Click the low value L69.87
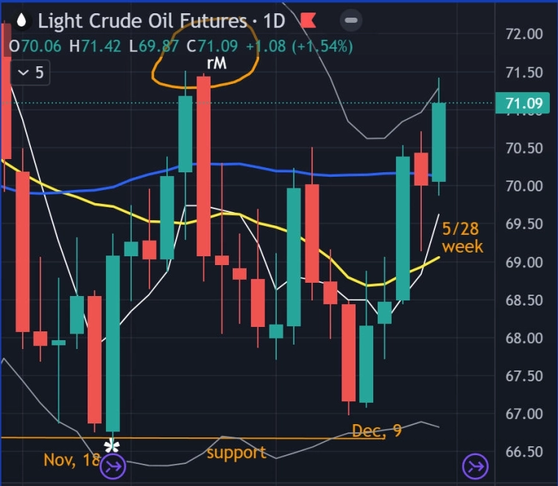Viewport: 558px width, 486px height. click(x=154, y=46)
